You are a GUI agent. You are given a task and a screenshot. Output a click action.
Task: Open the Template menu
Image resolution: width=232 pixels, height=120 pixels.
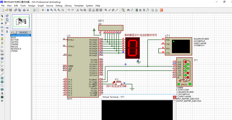pyautogui.click(x=79, y=5)
